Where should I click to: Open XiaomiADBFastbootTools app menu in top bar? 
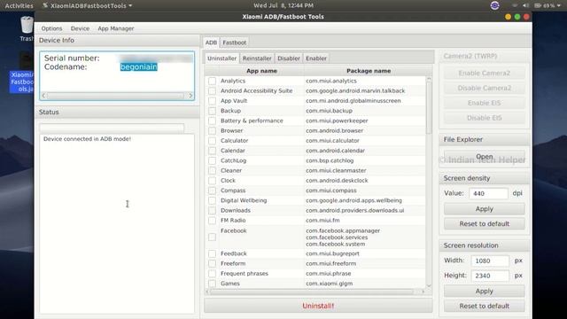pos(88,5)
